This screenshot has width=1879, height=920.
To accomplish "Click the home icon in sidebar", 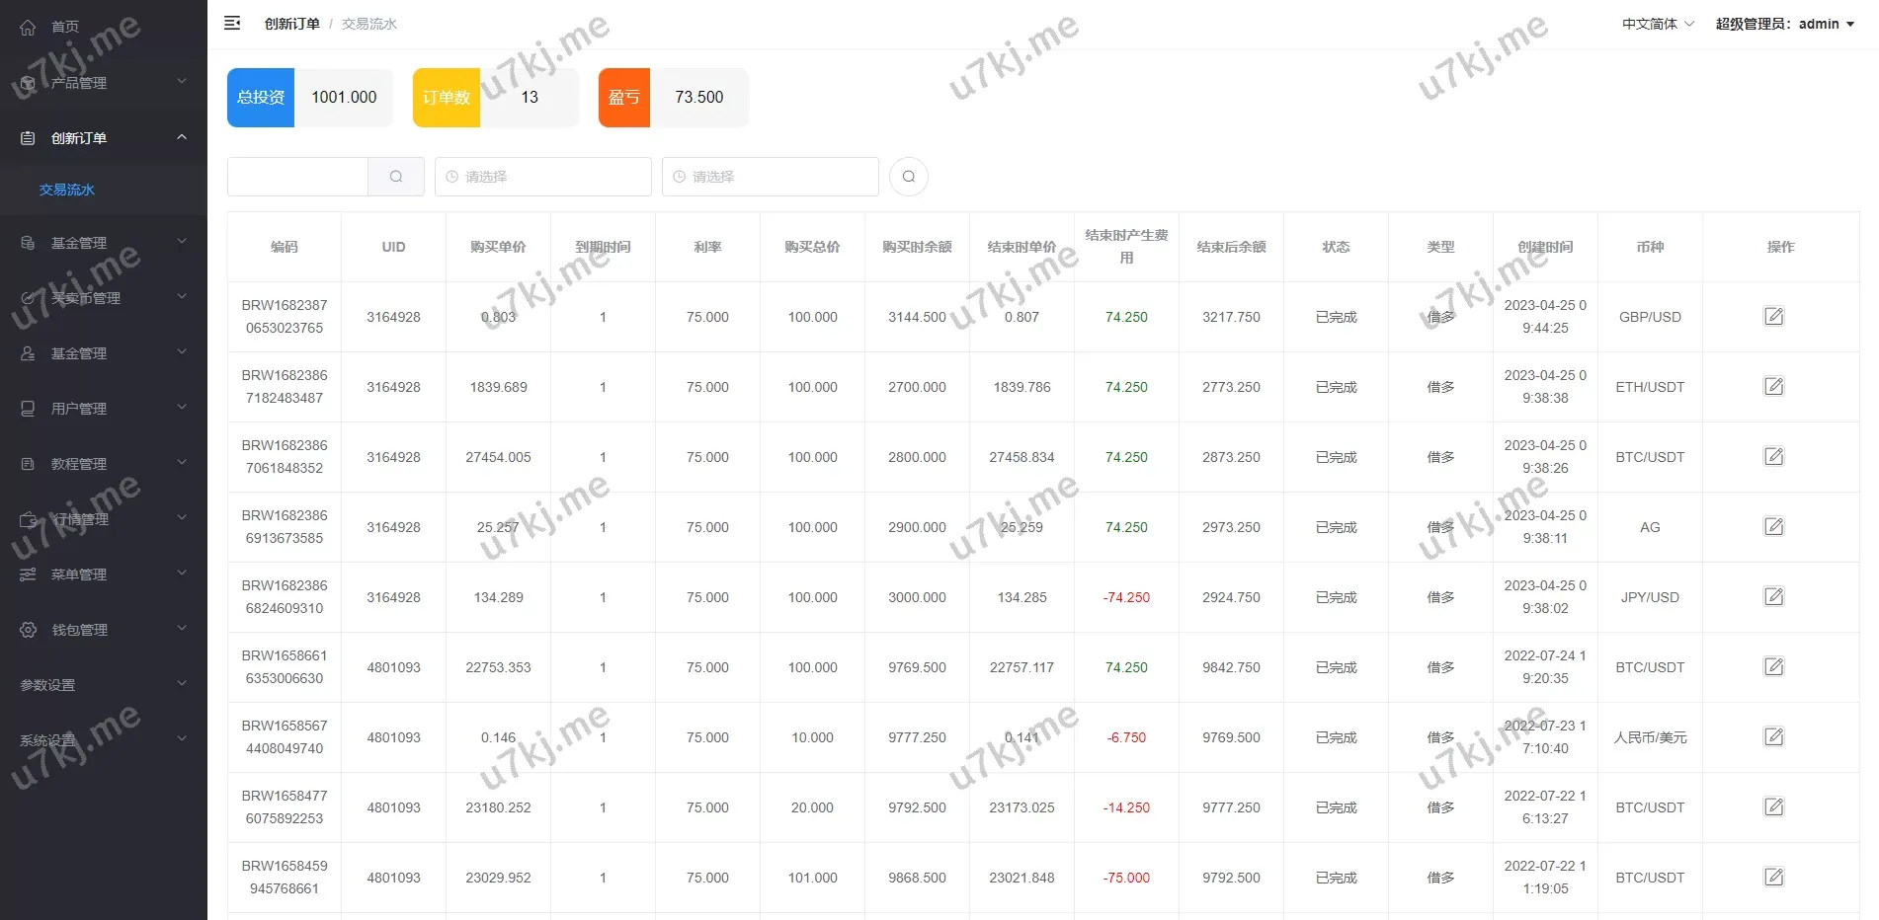I will [28, 27].
